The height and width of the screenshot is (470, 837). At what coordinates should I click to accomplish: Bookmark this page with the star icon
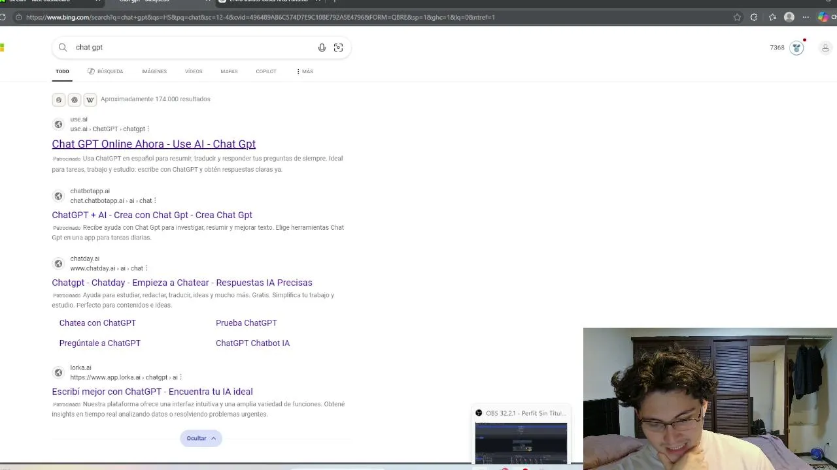coord(737,17)
